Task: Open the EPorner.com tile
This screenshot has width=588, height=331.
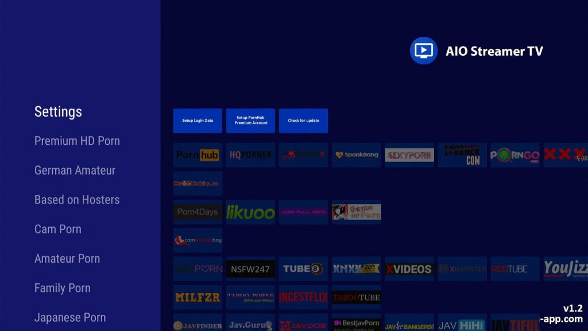Action: (x=462, y=155)
